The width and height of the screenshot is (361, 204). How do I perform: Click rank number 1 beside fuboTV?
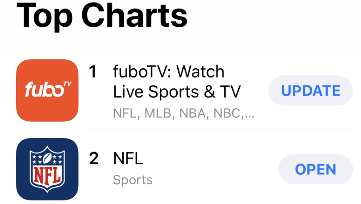coord(93,72)
